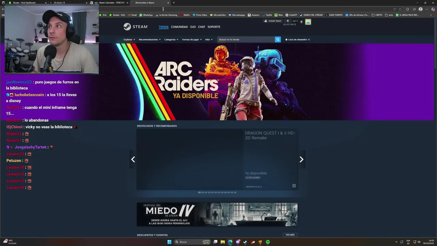Screen dimensions: 437x246
Task: Show hidden system tray icons chevron
Action: point(396,242)
